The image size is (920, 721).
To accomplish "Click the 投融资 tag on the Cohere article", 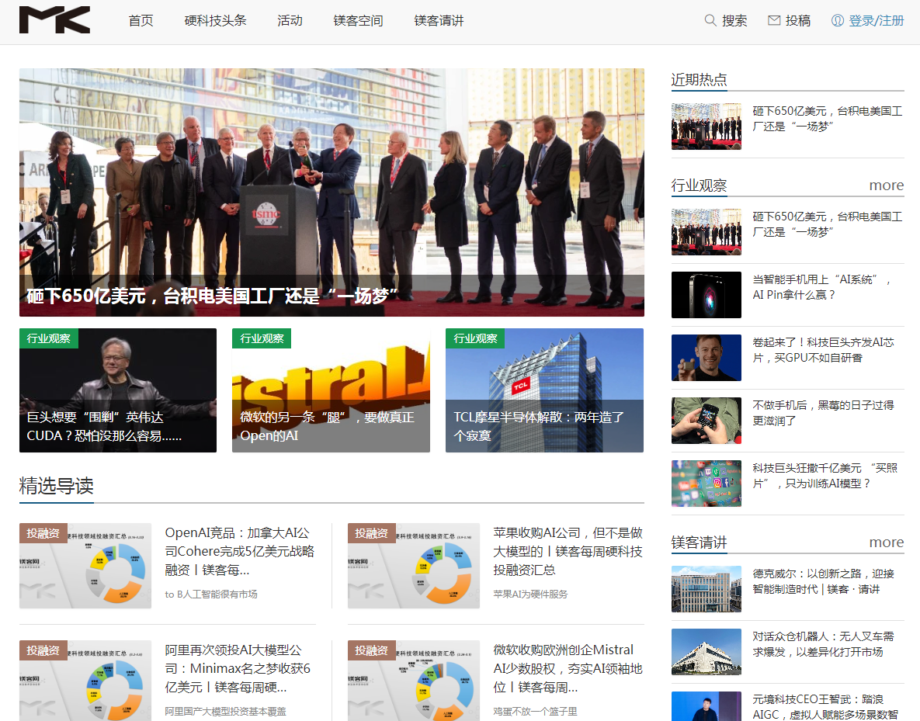I will 43,533.
